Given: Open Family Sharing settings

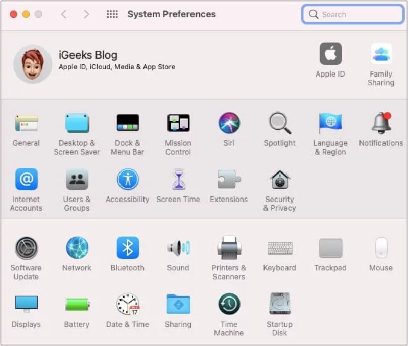Looking at the screenshot, I should click(381, 54).
